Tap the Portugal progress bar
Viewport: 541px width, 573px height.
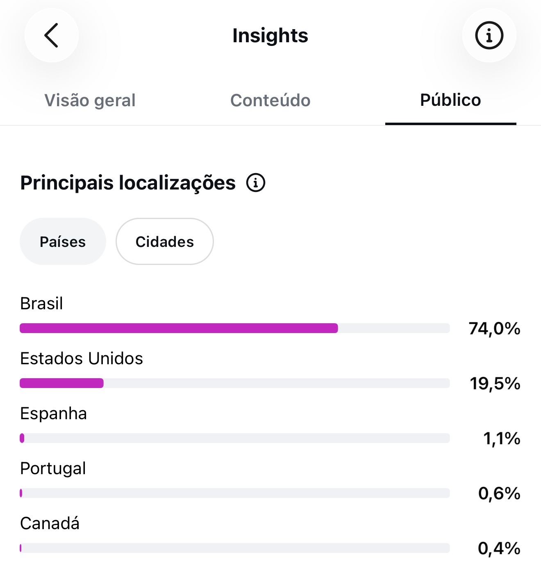[x=235, y=493]
